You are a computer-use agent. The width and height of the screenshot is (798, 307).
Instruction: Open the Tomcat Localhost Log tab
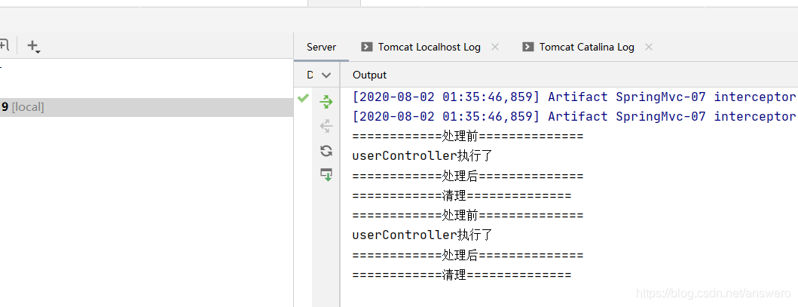429,48
